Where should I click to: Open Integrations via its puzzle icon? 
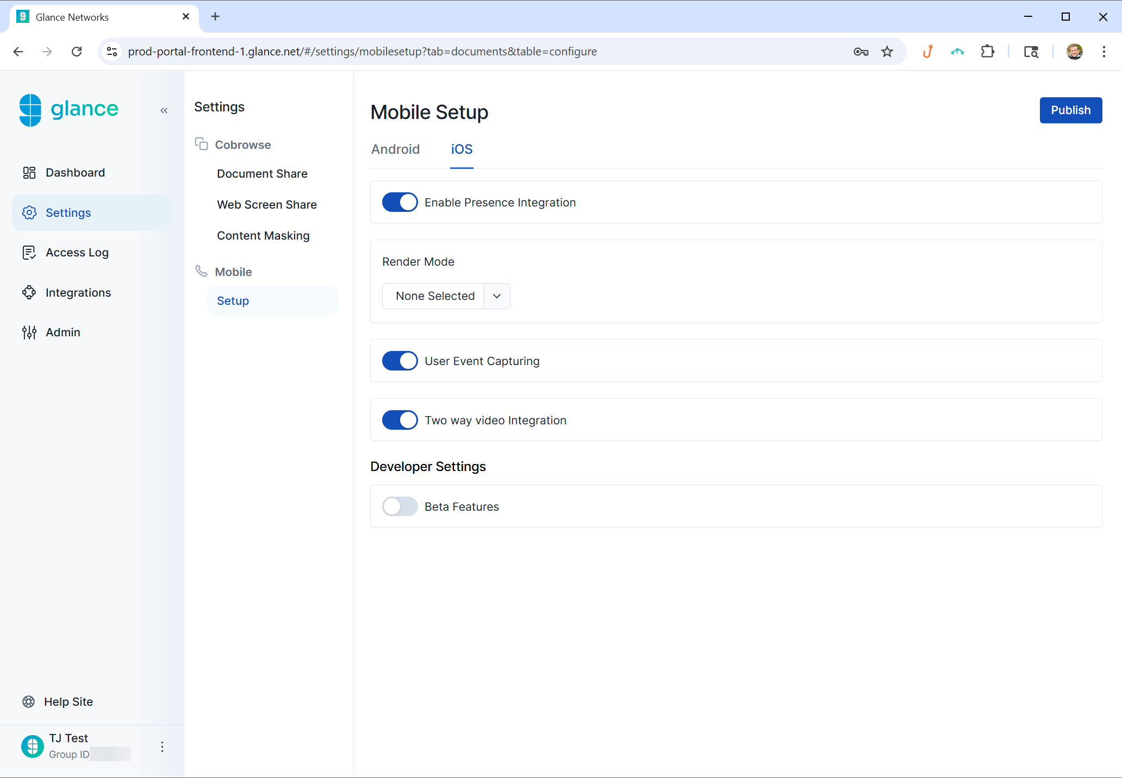[29, 292]
